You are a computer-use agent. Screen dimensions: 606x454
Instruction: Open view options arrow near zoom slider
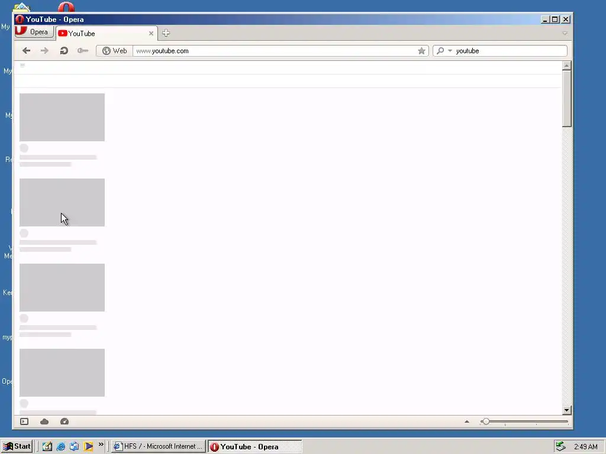467,421
